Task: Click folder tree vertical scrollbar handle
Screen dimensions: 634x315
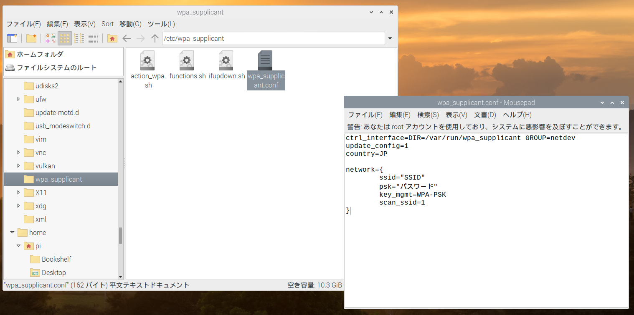Action: click(x=121, y=235)
